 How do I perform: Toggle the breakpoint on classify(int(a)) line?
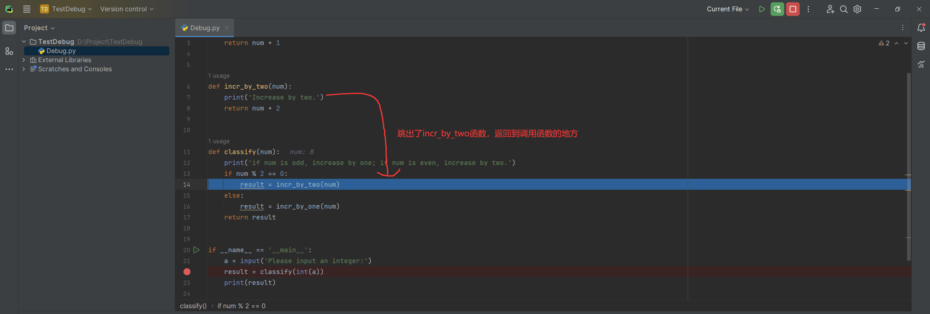pos(187,272)
